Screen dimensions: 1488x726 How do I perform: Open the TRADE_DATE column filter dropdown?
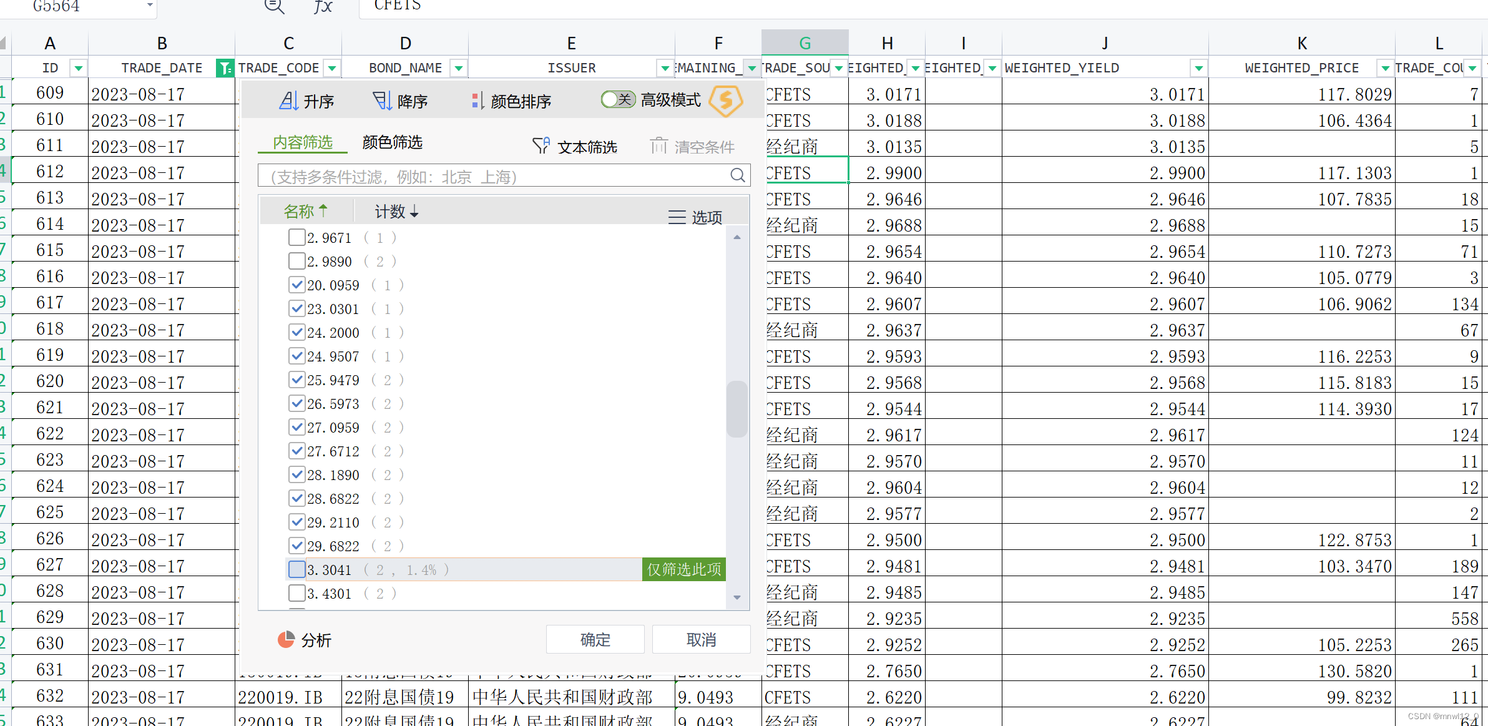tap(225, 67)
